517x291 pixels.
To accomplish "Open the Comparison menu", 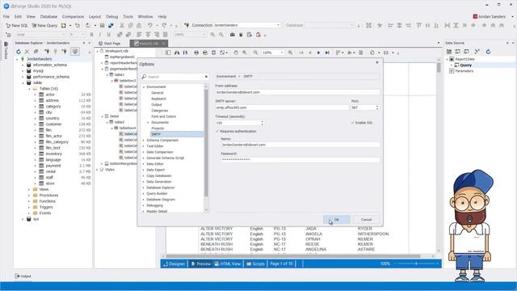I will [73, 16].
